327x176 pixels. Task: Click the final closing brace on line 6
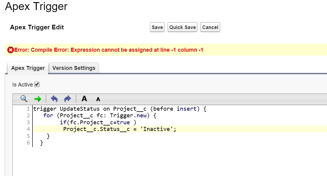(42, 143)
